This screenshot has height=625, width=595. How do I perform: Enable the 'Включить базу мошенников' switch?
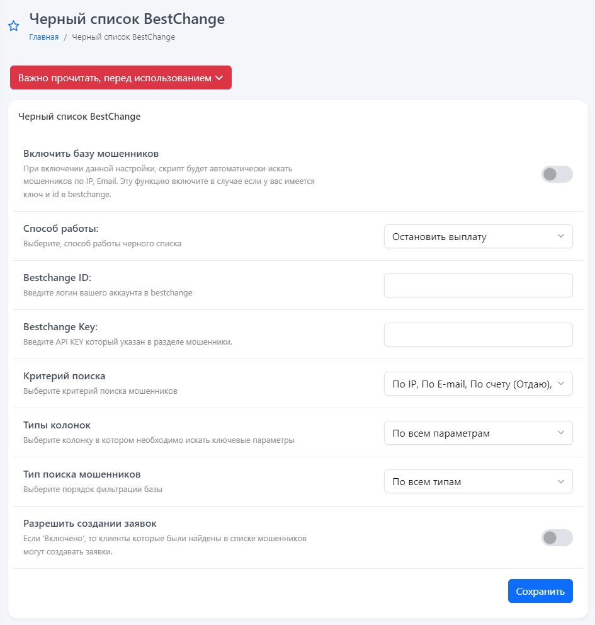coord(557,175)
